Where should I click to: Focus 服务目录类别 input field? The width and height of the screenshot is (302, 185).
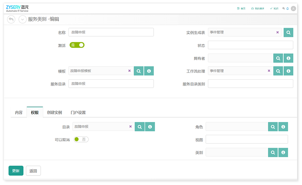click(250, 84)
